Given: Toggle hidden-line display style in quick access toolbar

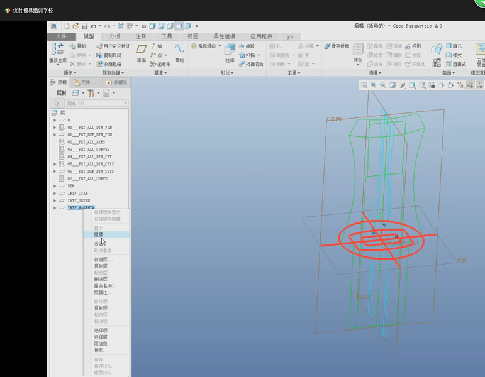Looking at the screenshot, I should click(170, 26).
